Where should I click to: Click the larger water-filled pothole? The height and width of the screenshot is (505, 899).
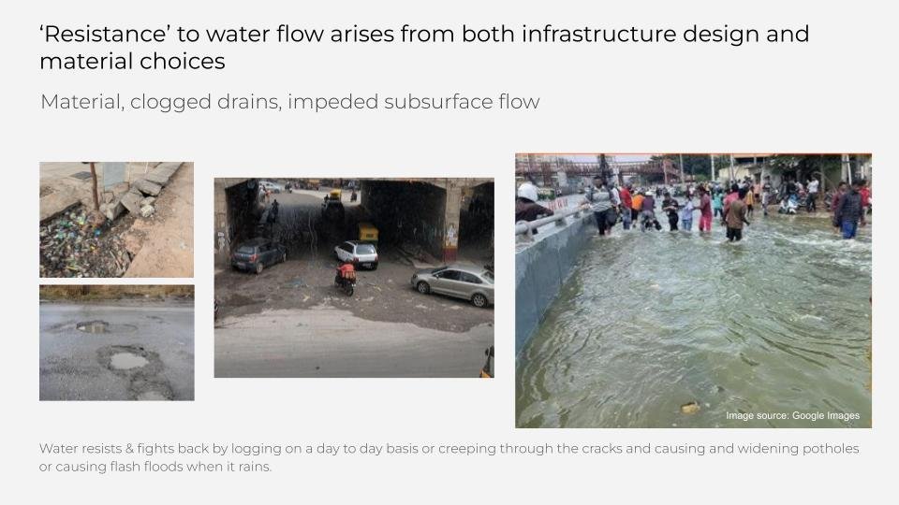coord(128,360)
